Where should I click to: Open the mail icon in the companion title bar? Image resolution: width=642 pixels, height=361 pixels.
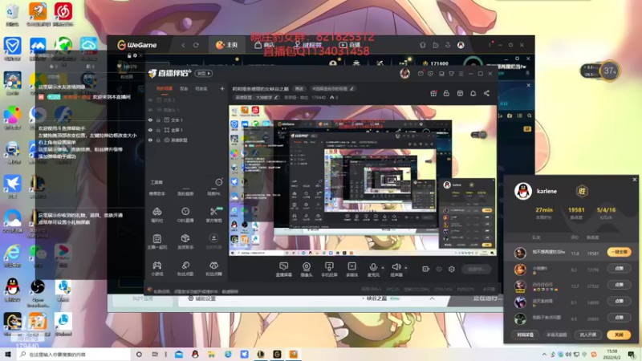pos(421,74)
